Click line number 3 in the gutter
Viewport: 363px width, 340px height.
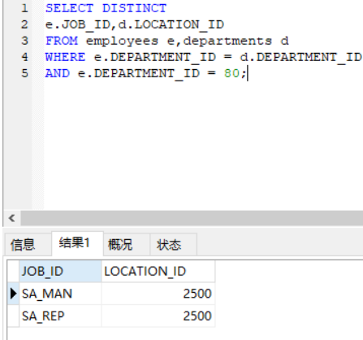pos(24,41)
